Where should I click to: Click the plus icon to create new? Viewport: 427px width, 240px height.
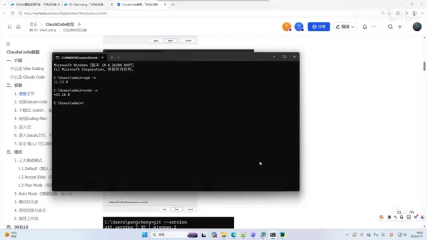tap(400, 27)
